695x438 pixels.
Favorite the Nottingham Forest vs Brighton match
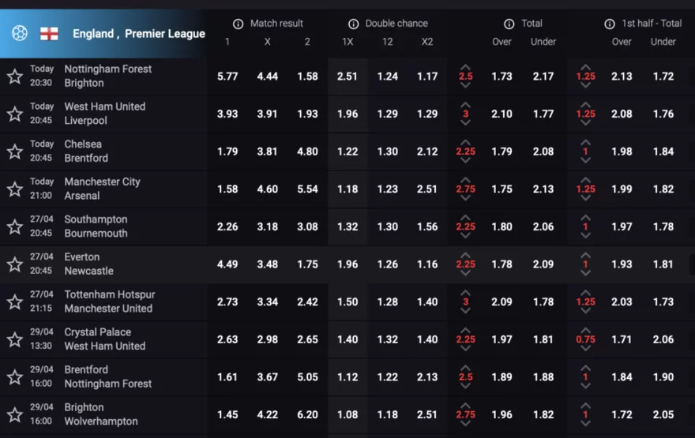[x=14, y=77]
